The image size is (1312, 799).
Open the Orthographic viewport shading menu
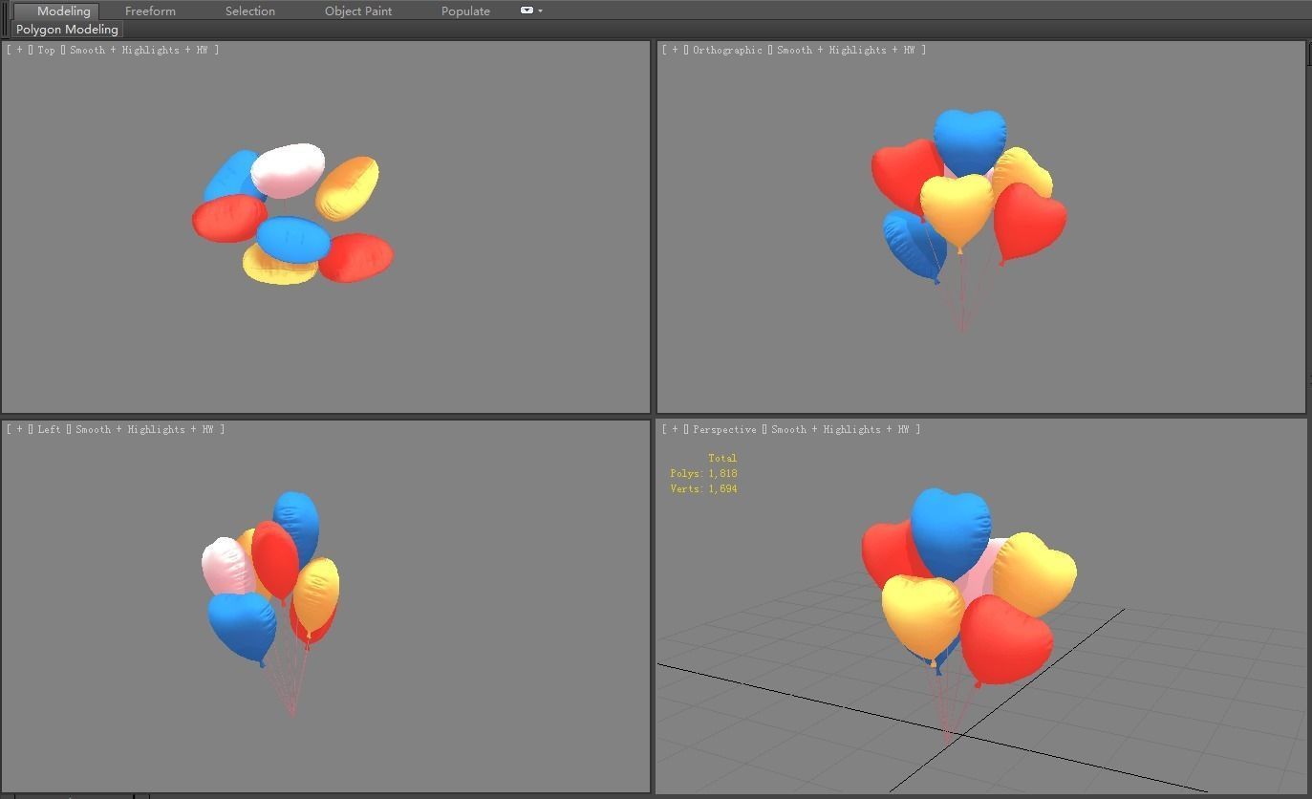coord(846,50)
